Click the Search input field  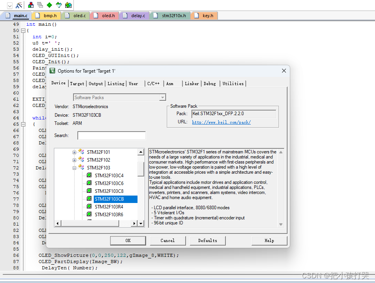click(x=111, y=135)
